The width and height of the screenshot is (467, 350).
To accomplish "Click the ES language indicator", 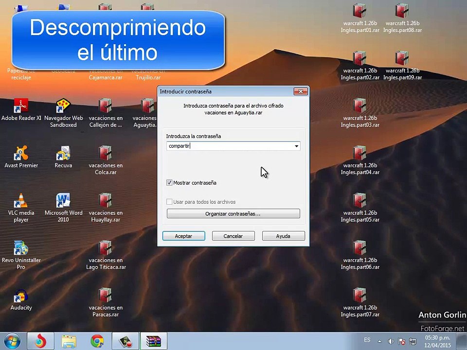I will pos(367,340).
